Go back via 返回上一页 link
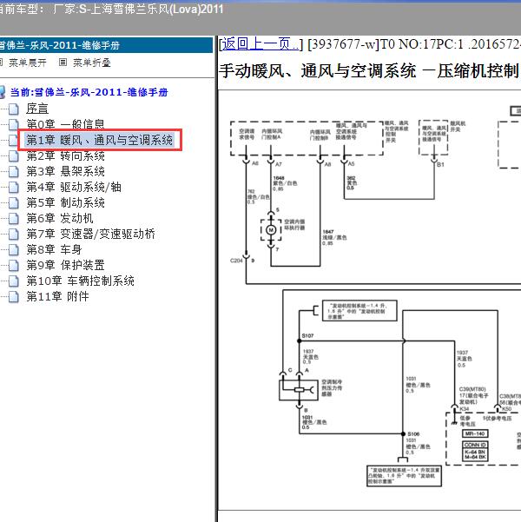521x522 pixels. click(260, 43)
